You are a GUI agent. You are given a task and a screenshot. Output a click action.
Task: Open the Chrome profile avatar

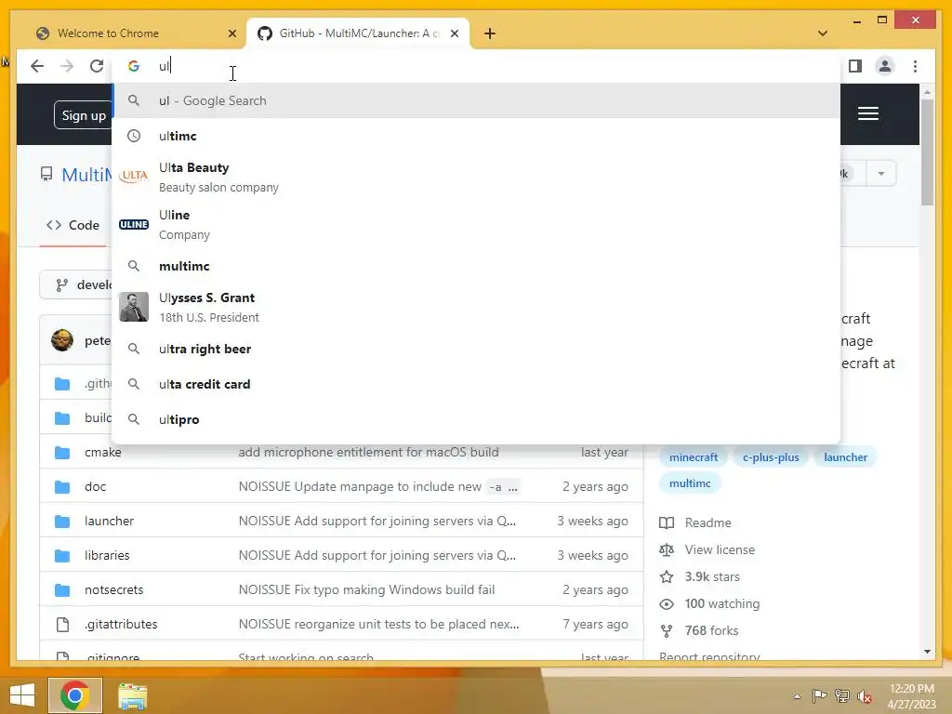click(885, 66)
